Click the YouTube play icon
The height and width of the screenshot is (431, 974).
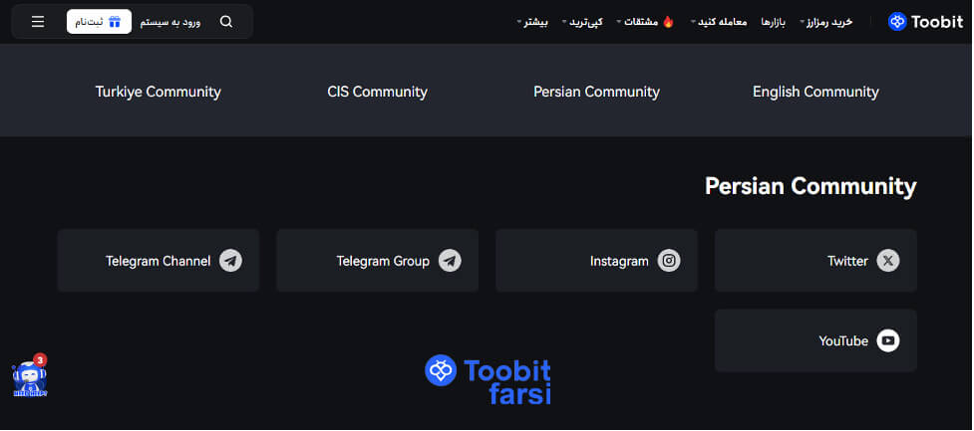pos(888,341)
